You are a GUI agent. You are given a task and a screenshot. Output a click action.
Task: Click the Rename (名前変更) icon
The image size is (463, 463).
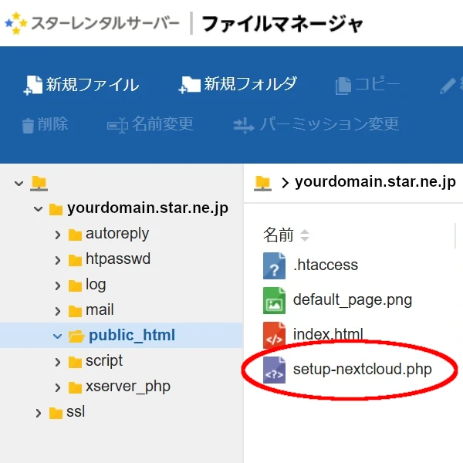click(117, 126)
